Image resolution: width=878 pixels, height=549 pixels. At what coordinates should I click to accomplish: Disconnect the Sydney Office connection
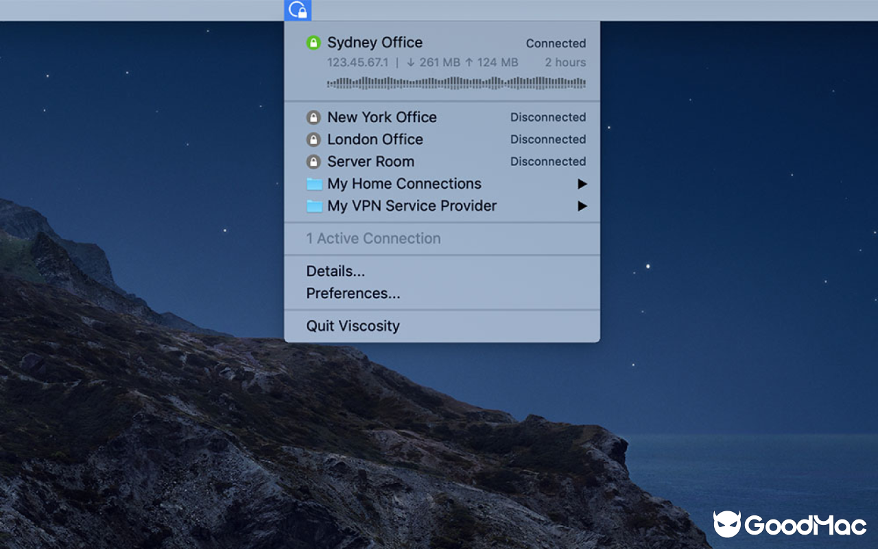pyautogui.click(x=375, y=43)
